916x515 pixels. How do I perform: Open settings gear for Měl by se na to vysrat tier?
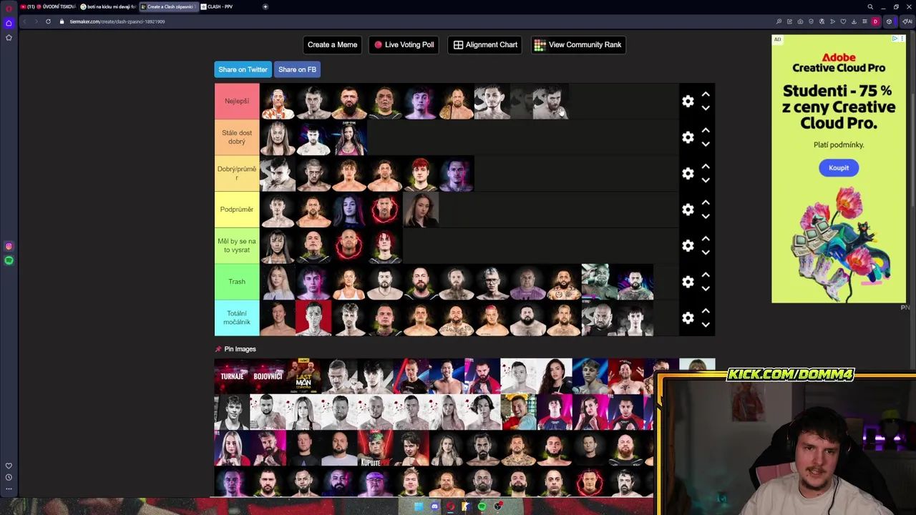688,246
